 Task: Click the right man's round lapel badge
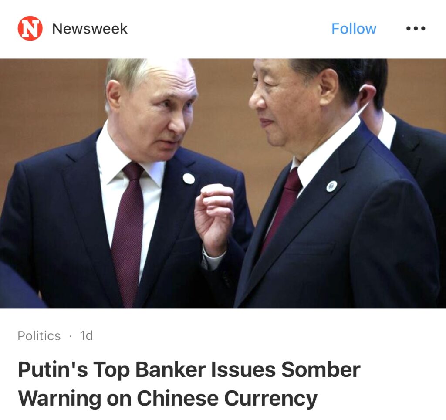(x=331, y=186)
